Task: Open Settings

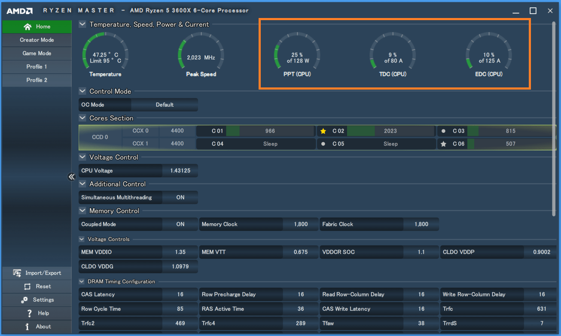Action: coord(37,300)
